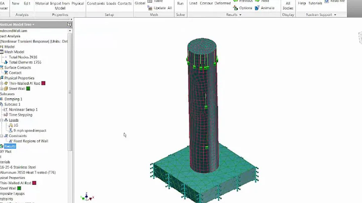Click the Loads folder icon
362x203 pixels.
coord(6,120)
